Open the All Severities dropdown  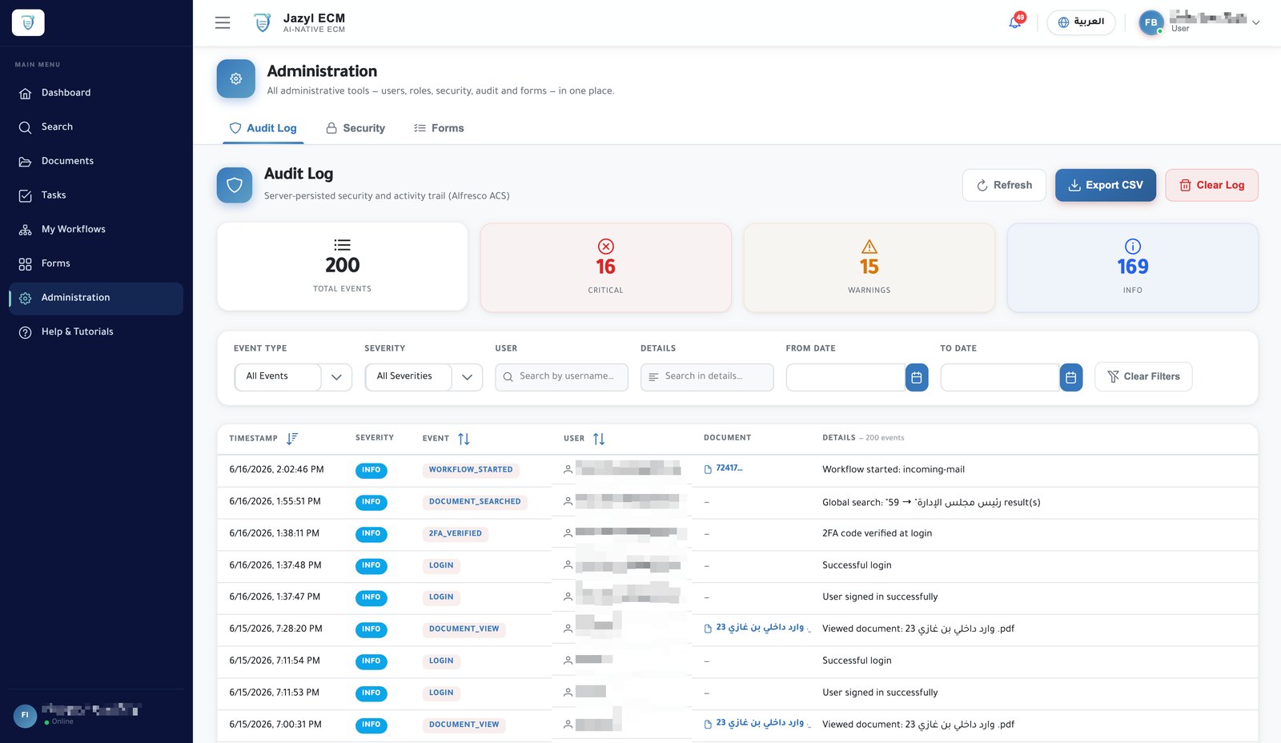click(x=424, y=377)
